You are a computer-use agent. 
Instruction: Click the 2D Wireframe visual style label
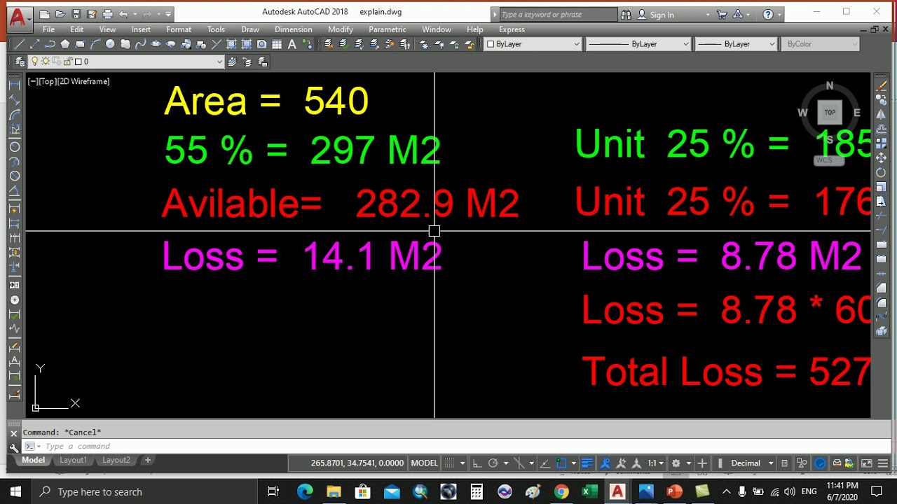(85, 81)
